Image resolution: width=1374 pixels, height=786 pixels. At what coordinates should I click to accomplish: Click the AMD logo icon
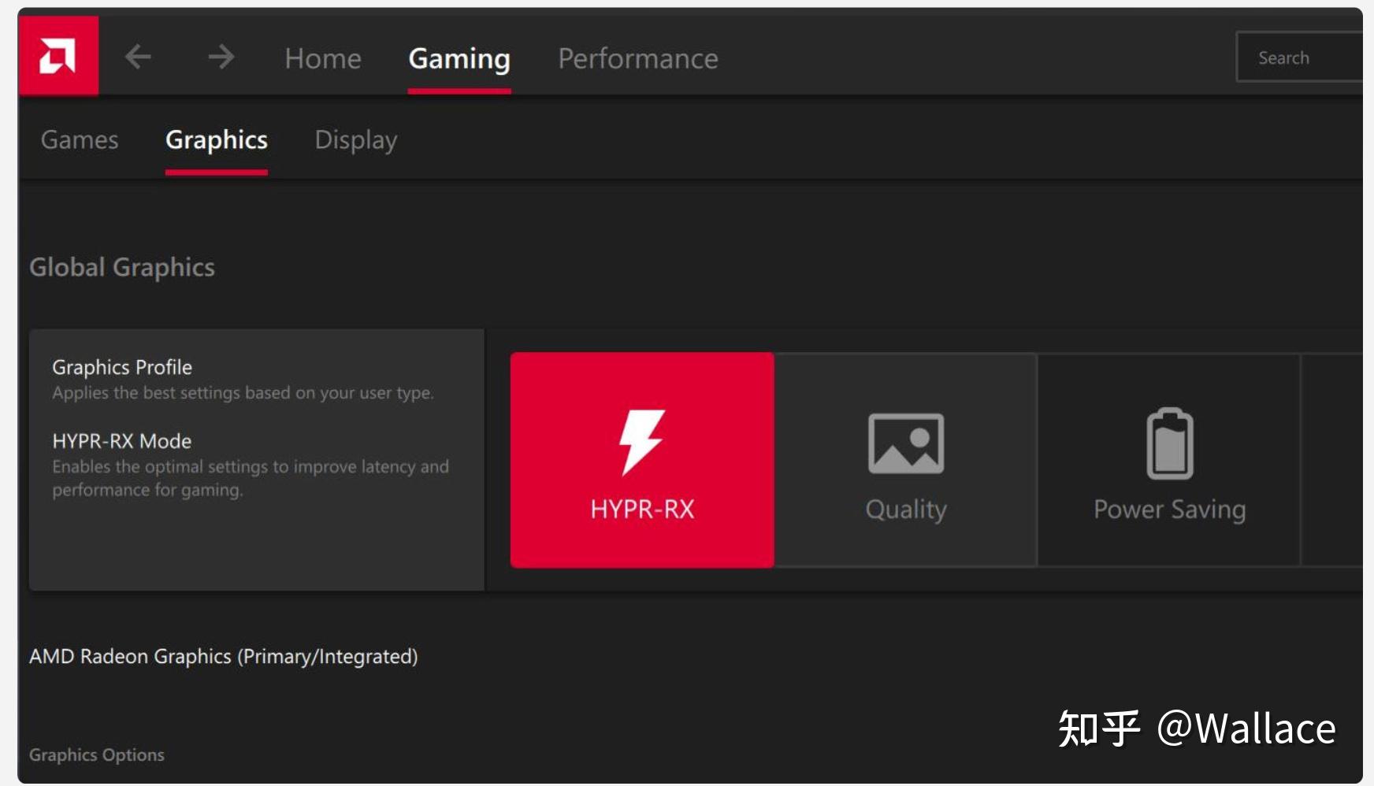(58, 56)
